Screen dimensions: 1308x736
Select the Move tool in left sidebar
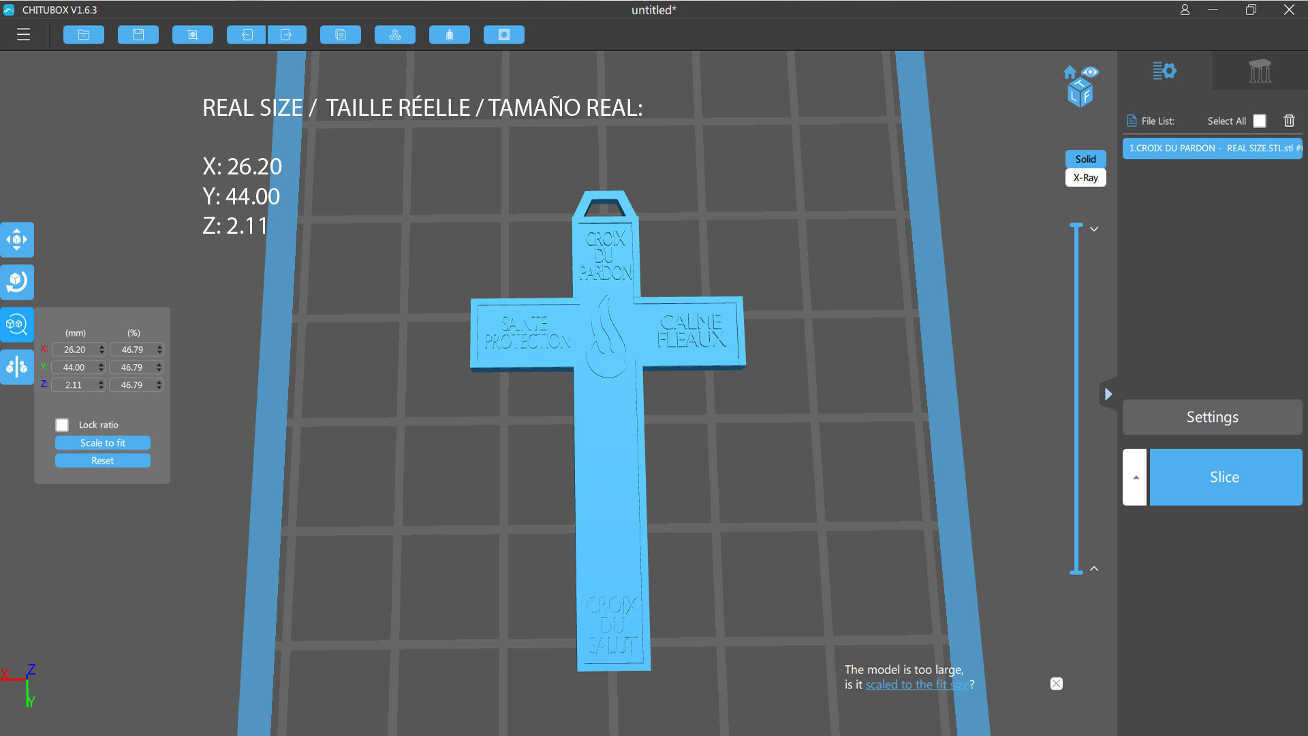17,240
